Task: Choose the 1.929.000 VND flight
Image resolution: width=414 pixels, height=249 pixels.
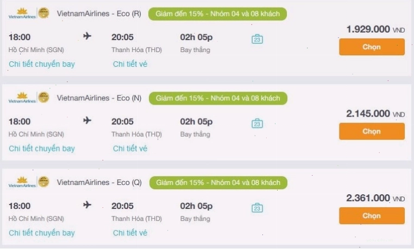Action: [x=372, y=47]
